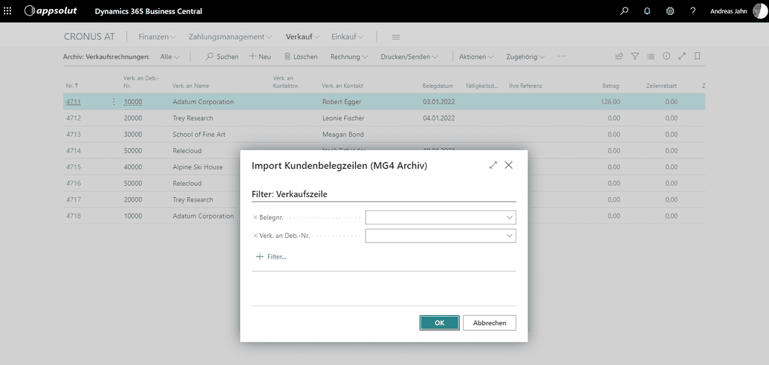Open the Belegnr. dropdown arrow
The height and width of the screenshot is (365, 769).
[509, 217]
